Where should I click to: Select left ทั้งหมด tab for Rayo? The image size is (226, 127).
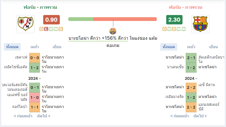coord(12,47)
